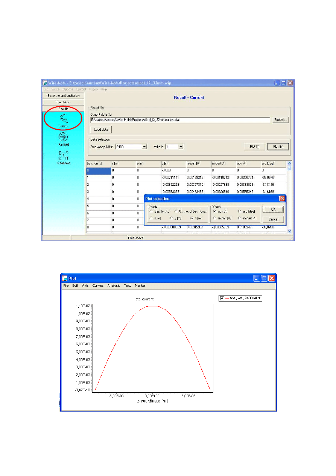Click the Load data button
The height and width of the screenshot is (476, 336).
point(101,130)
